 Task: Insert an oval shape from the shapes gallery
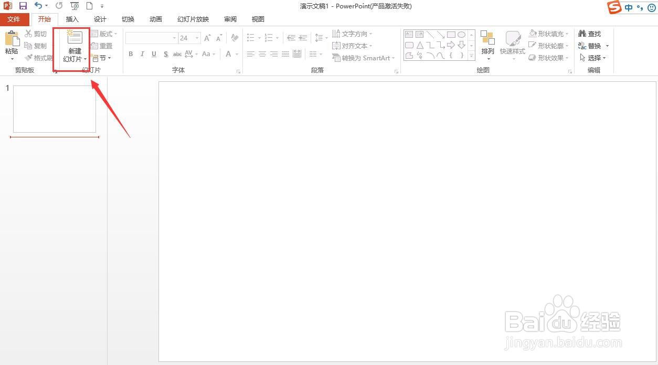point(461,34)
